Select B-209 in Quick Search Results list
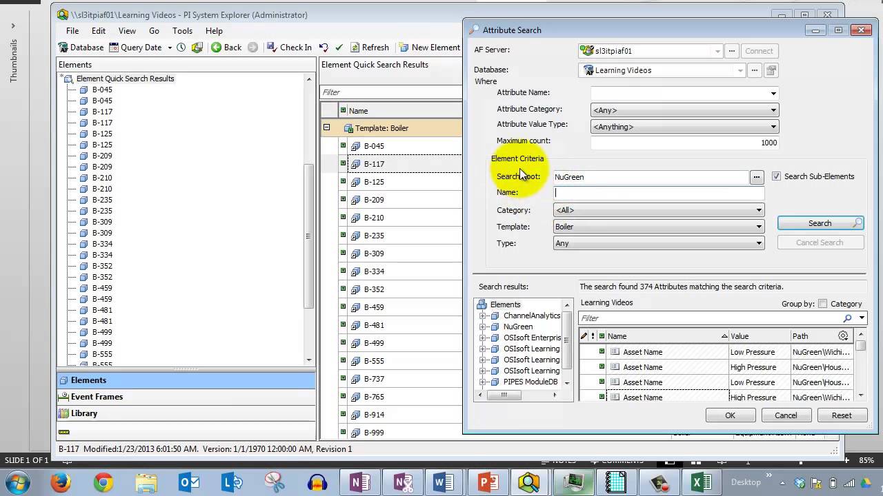 point(374,200)
